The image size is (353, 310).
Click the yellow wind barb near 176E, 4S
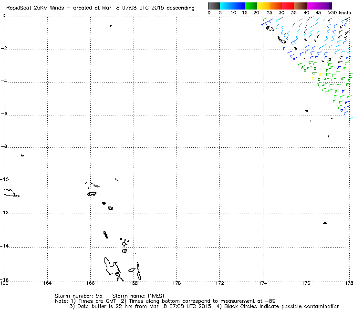[313, 78]
